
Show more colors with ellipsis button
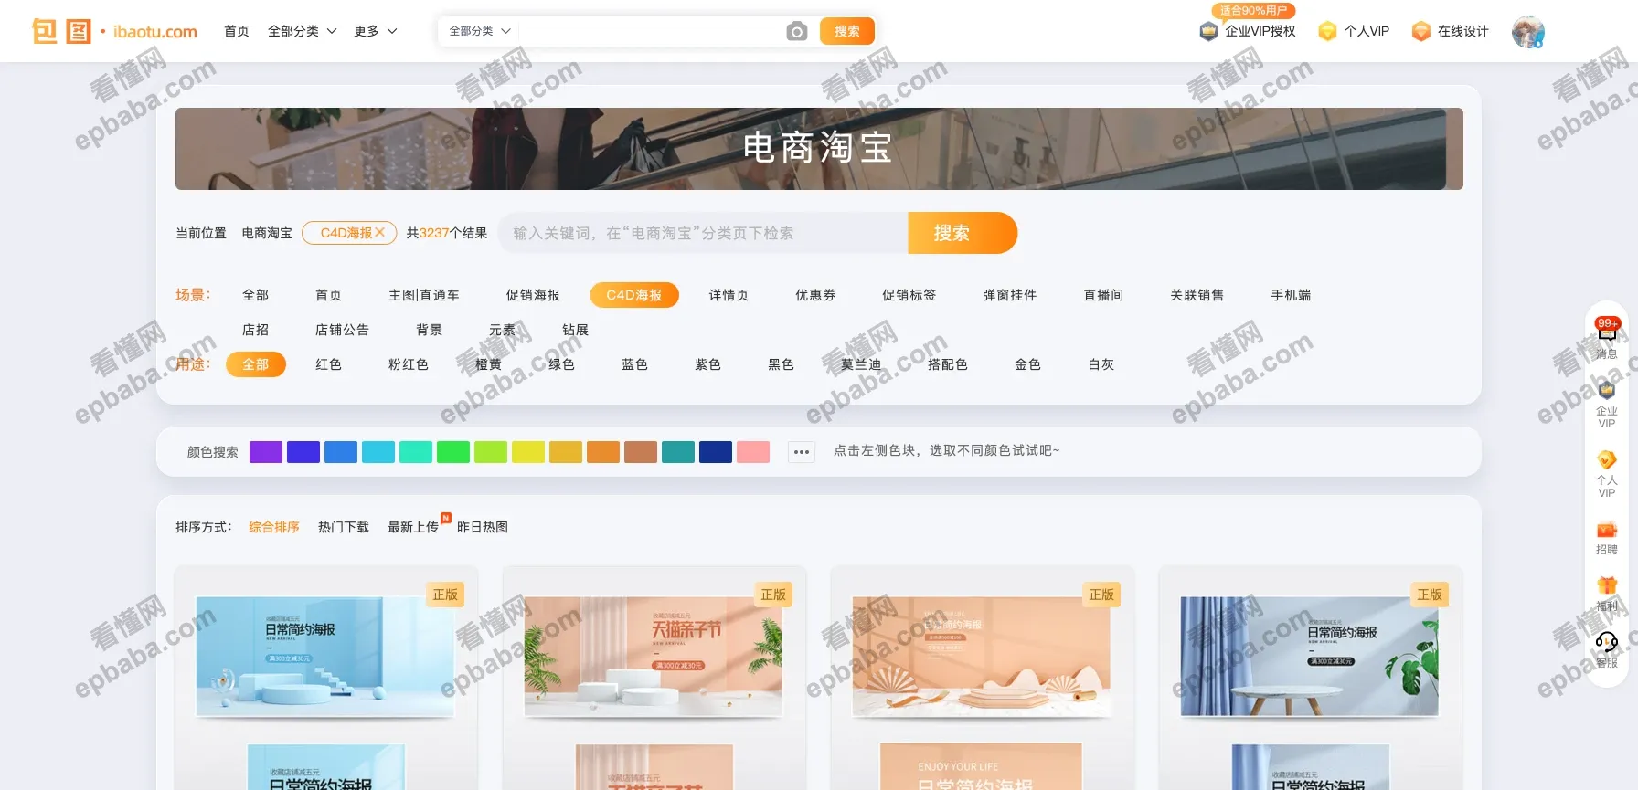(802, 451)
